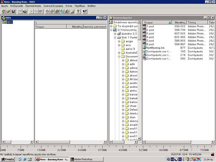This screenshot has height=162, width=216.
Task: Click the Erase ReWritable disc icon
Action: (x=67, y=12)
